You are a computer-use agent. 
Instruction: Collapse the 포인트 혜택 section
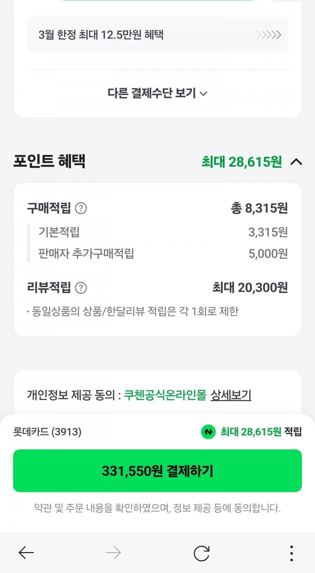click(x=296, y=162)
